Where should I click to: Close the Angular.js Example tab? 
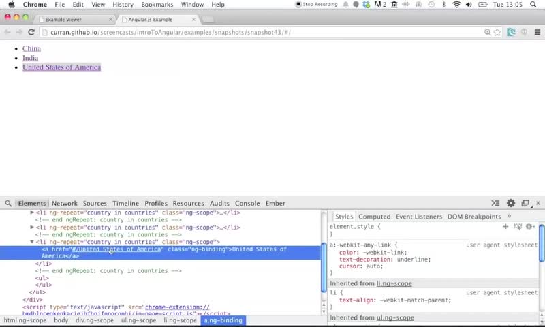193,20
